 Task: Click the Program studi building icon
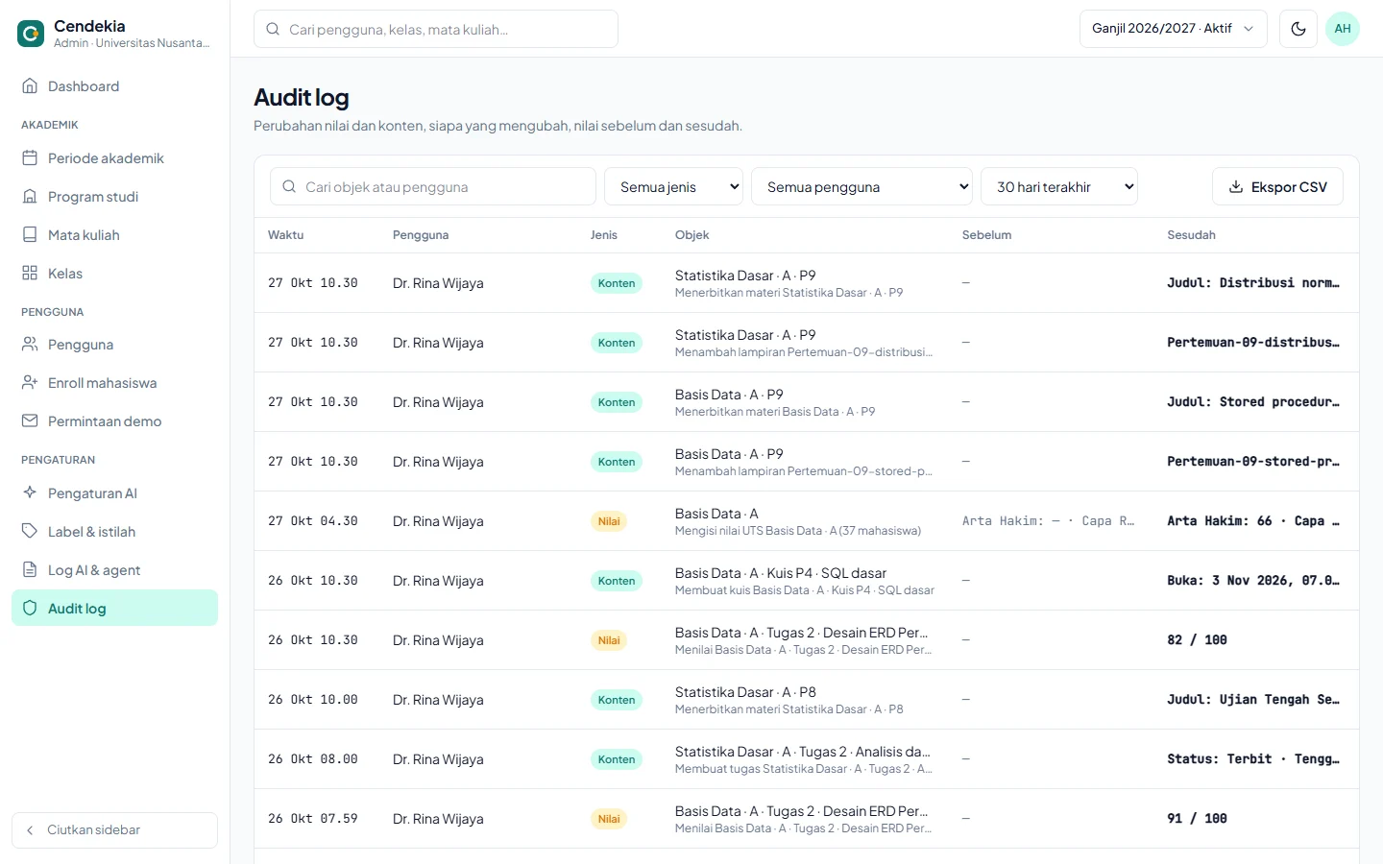[x=30, y=196]
